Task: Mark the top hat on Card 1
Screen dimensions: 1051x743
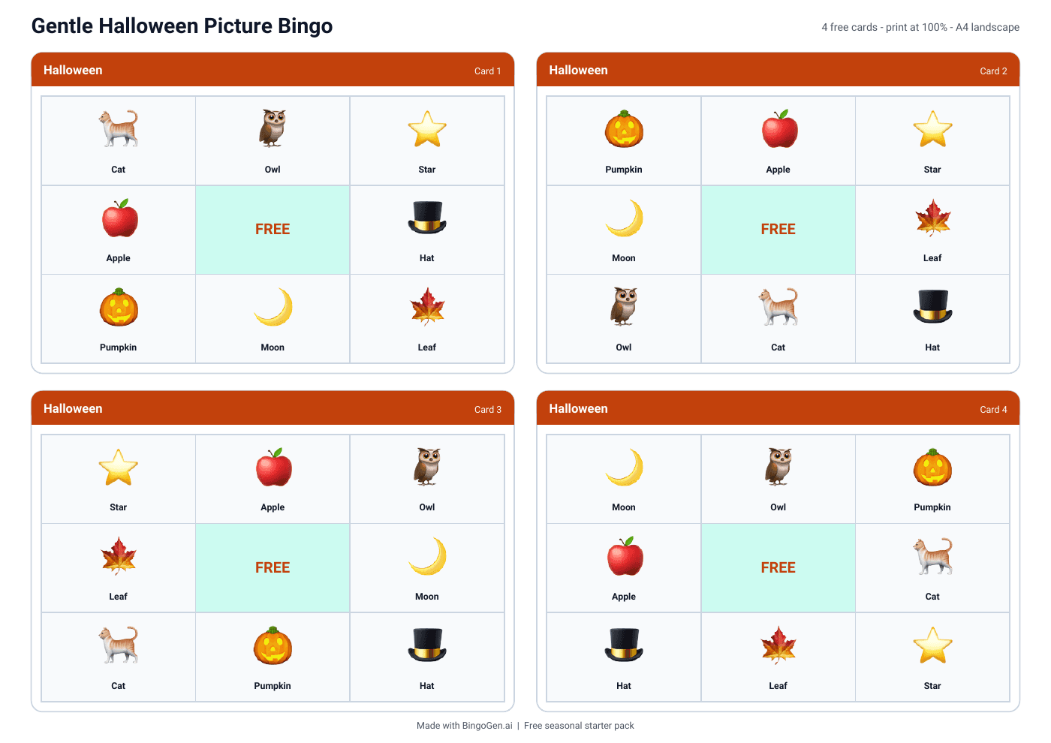Action: pos(427,218)
